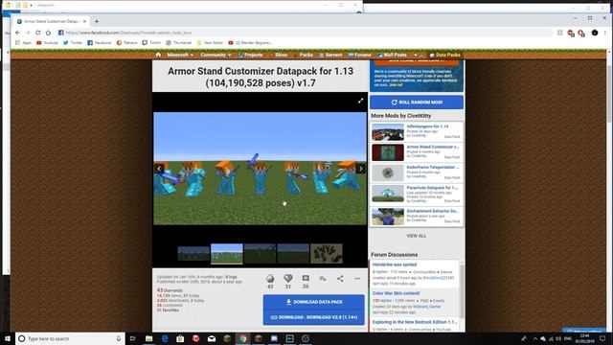This screenshot has height=345, width=613.
Task: Open the Youtube bookmark
Action: pyautogui.click(x=47, y=42)
